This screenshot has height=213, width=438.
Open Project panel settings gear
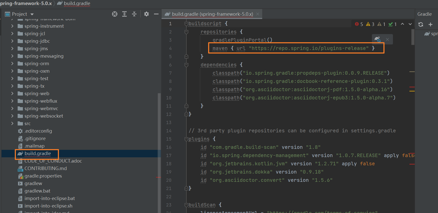[x=147, y=14]
